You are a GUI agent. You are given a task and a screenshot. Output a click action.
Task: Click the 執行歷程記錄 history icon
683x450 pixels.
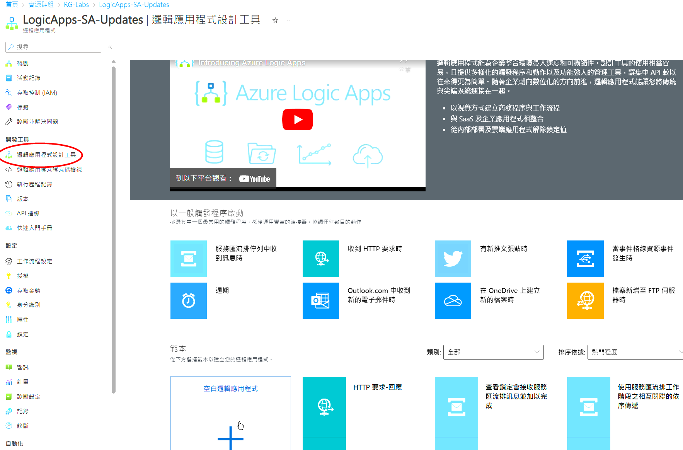click(x=9, y=184)
